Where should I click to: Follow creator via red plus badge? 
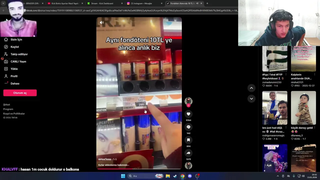click(x=188, y=105)
